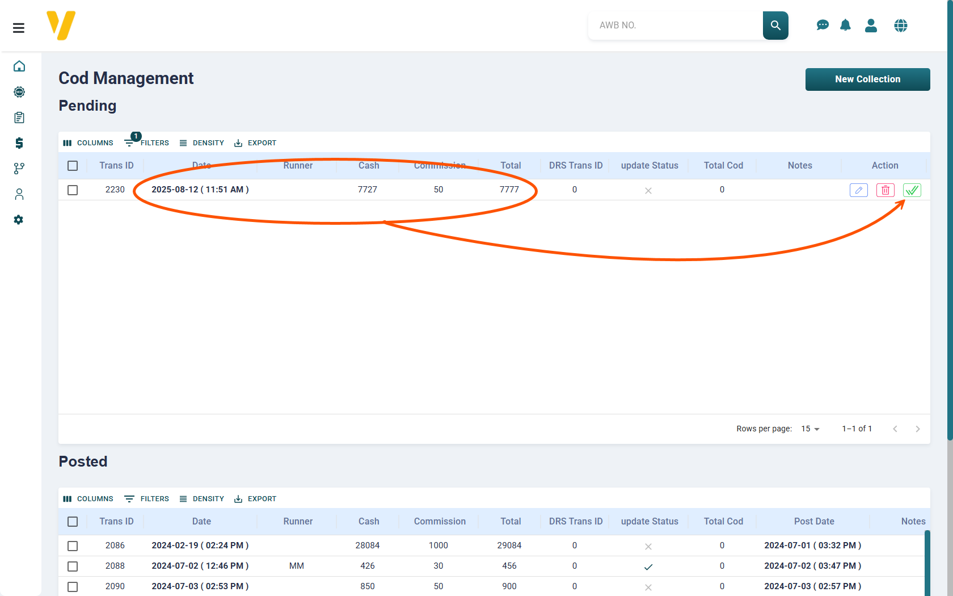Image resolution: width=953 pixels, height=596 pixels.
Task: Check the box for transaction 2088
Action: pos(73,566)
